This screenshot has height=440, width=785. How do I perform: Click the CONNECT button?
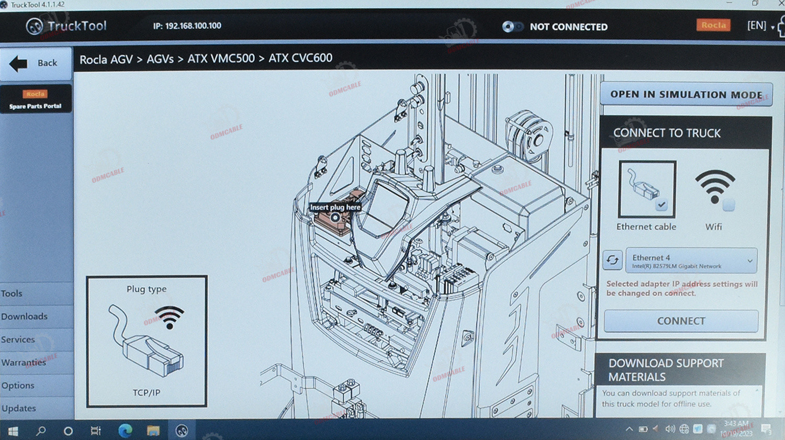pos(681,321)
